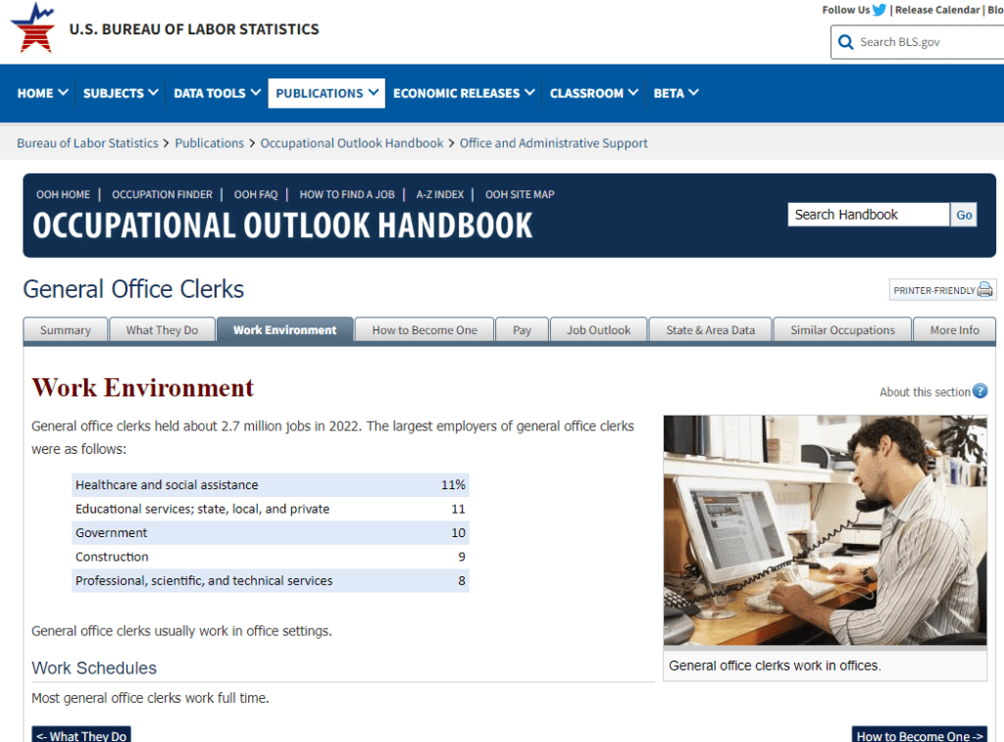Open the Release Calendar link
The height and width of the screenshot is (742, 1004).
click(936, 10)
